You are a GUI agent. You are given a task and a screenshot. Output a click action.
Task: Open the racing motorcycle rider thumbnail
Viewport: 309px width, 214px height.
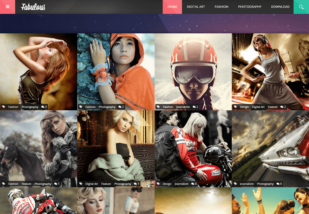[x=39, y=201]
